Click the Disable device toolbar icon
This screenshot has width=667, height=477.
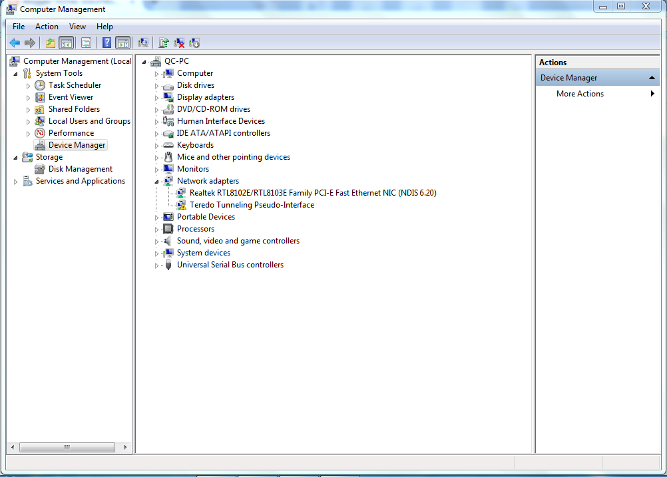click(194, 43)
